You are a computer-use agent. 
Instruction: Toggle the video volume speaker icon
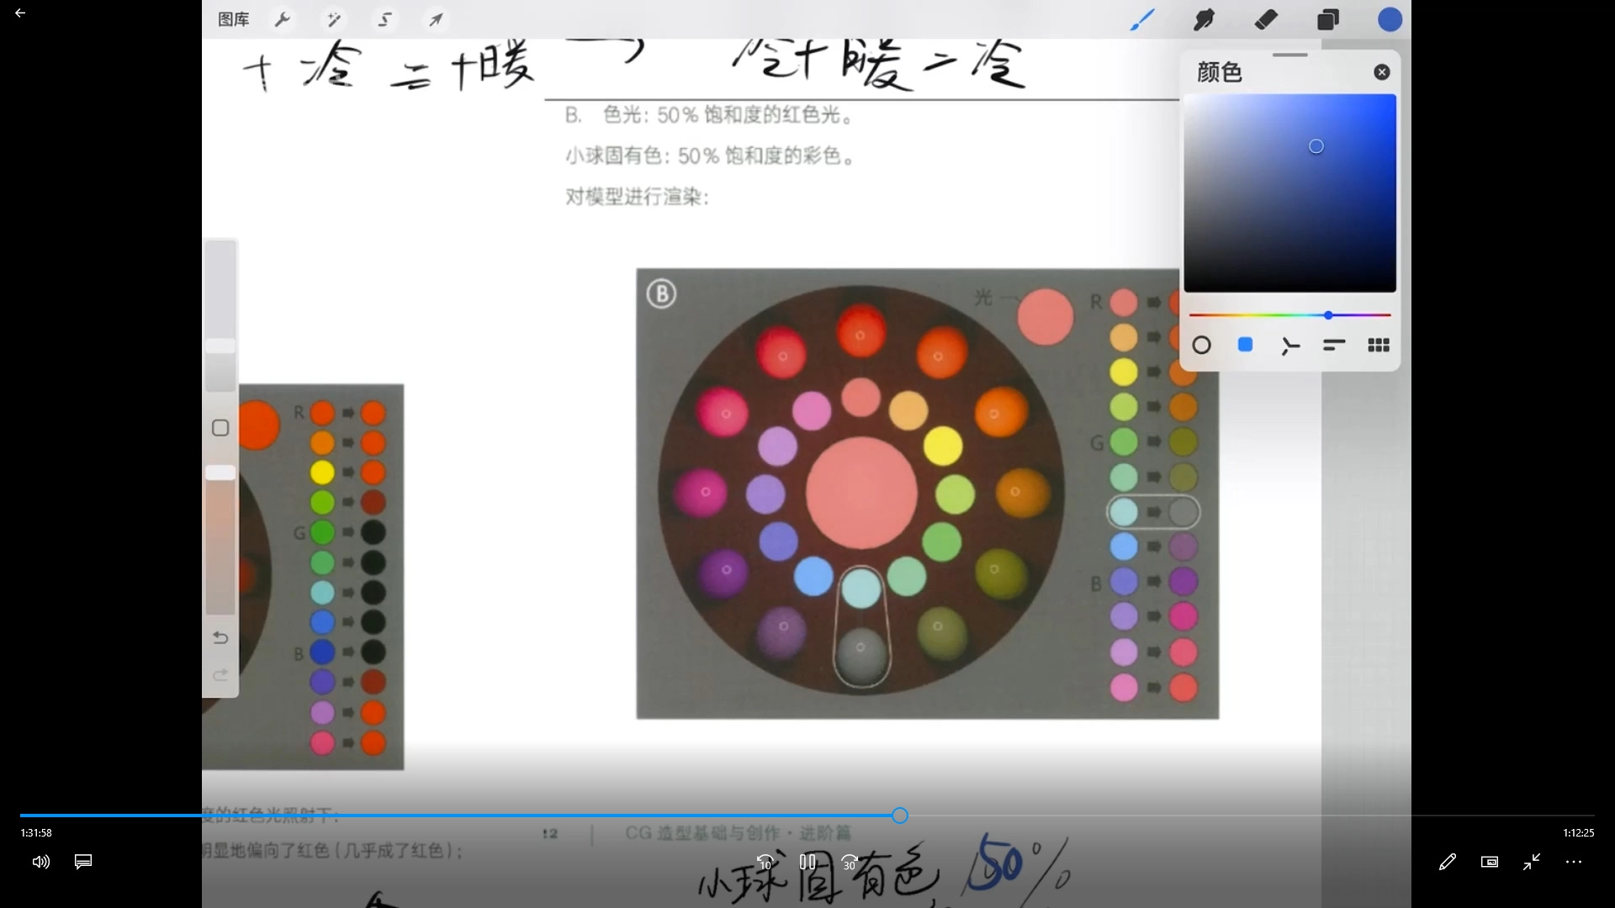(40, 862)
